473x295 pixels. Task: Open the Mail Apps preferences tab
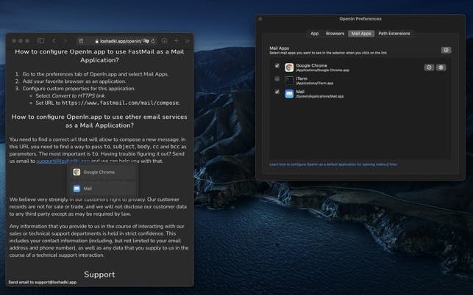[361, 34]
